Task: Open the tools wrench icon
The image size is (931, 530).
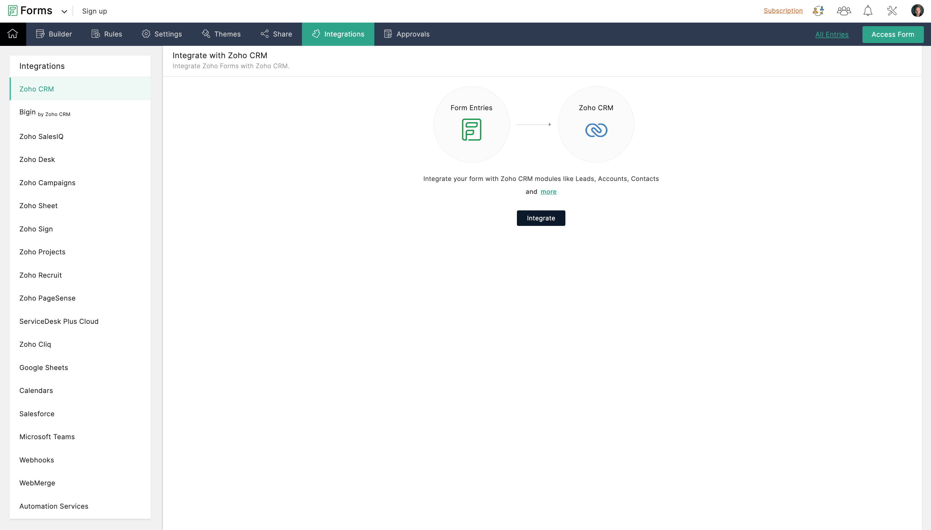Action: [892, 11]
